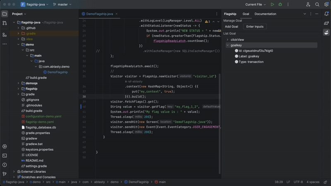Open Search Everywhere magnifier icon
The image size is (331, 186).
tap(317, 5)
